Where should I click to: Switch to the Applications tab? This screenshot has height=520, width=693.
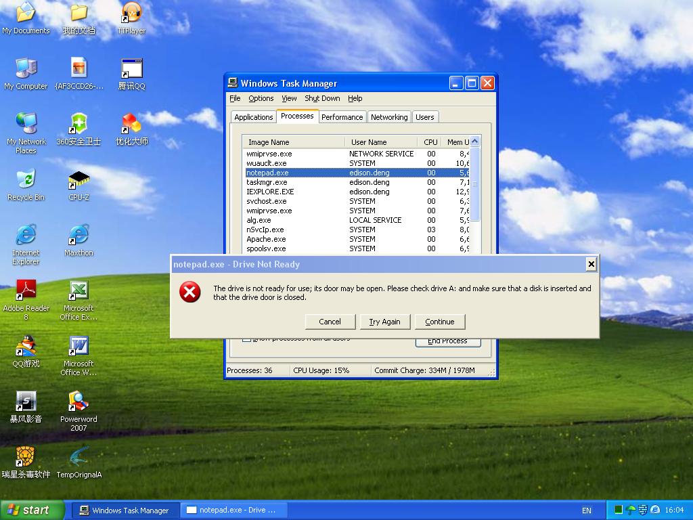[x=254, y=117]
